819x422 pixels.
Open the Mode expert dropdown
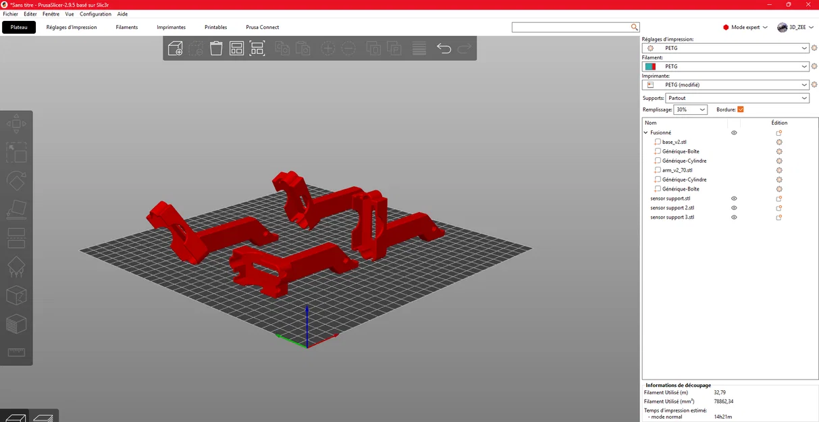pos(745,27)
